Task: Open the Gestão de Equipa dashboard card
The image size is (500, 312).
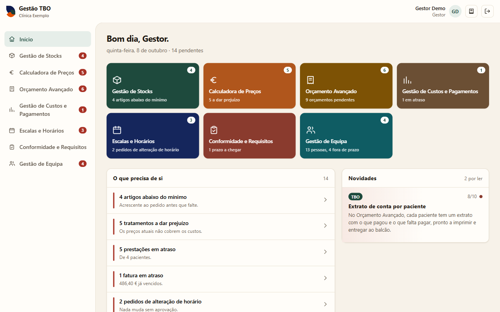Action: point(346,136)
